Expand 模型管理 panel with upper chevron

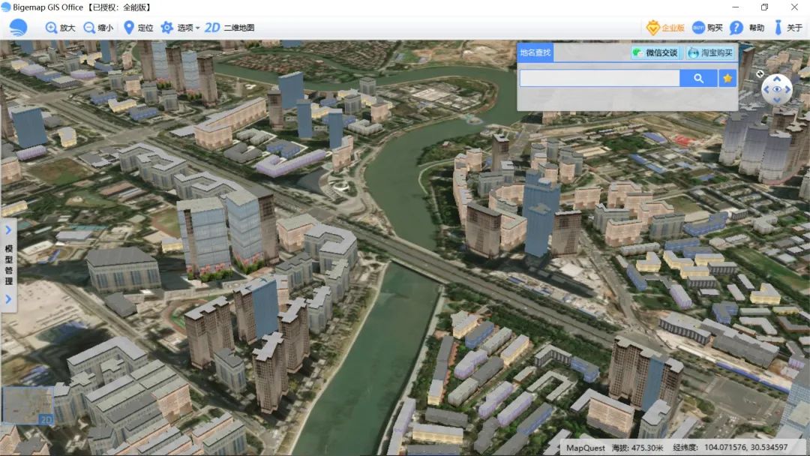coord(8,230)
